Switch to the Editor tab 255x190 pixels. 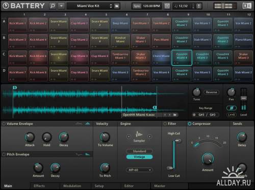[x=129, y=186]
